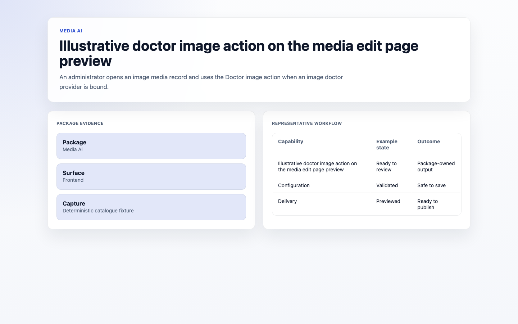Viewport: 518px width, 324px height.
Task: Click the Validated state cell
Action: point(391,185)
